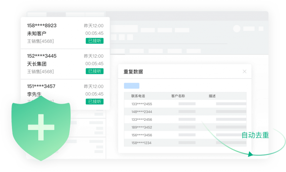Click the 自动去重 label
This screenshot has height=172, width=286.
tap(255, 135)
